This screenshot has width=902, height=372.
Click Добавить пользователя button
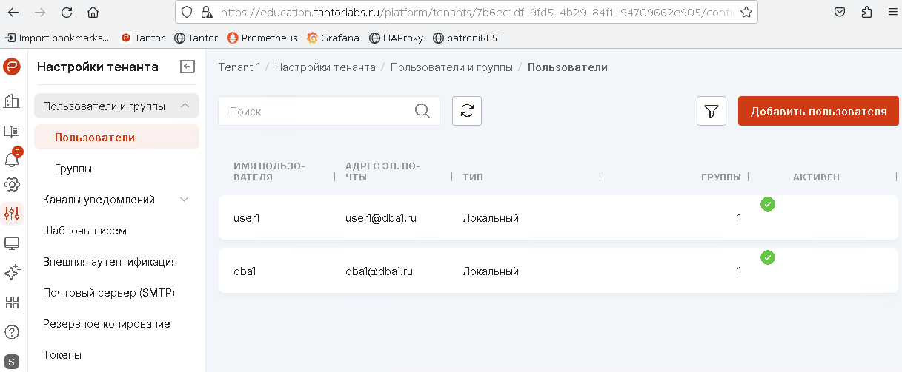(818, 111)
